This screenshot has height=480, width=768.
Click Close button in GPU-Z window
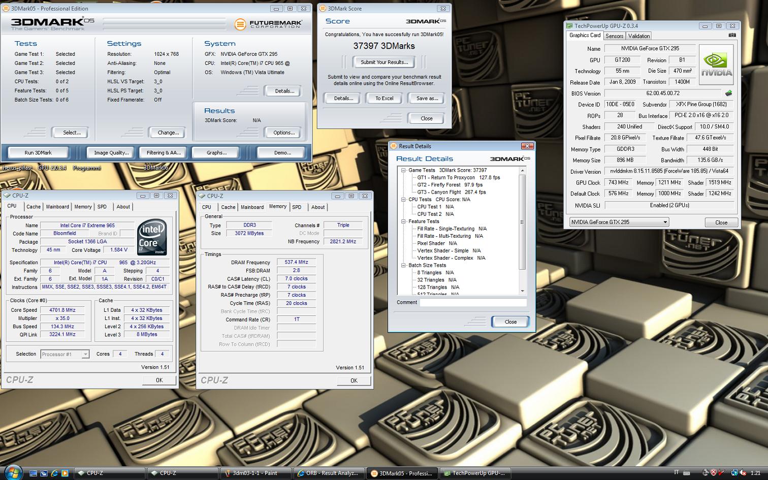721,222
